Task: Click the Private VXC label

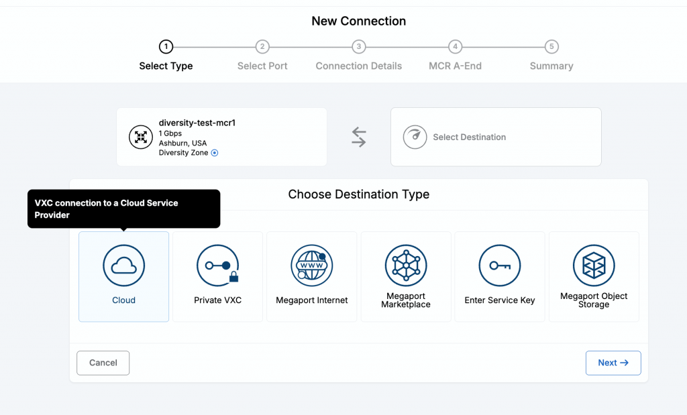Action: click(x=218, y=300)
